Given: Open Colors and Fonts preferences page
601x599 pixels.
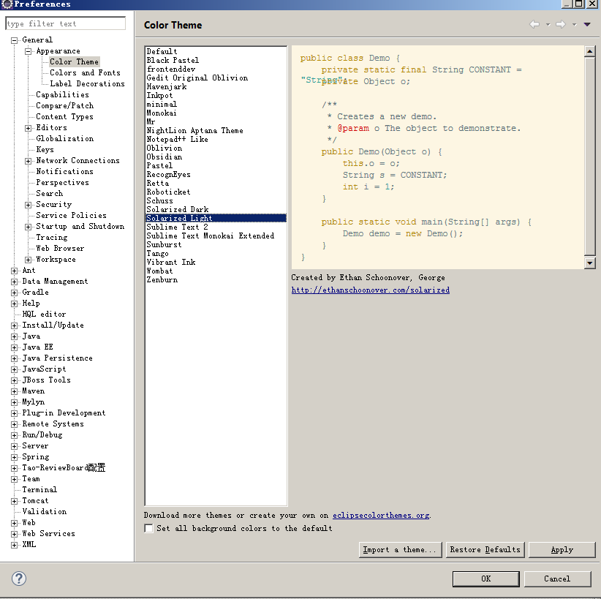Looking at the screenshot, I should coord(85,73).
